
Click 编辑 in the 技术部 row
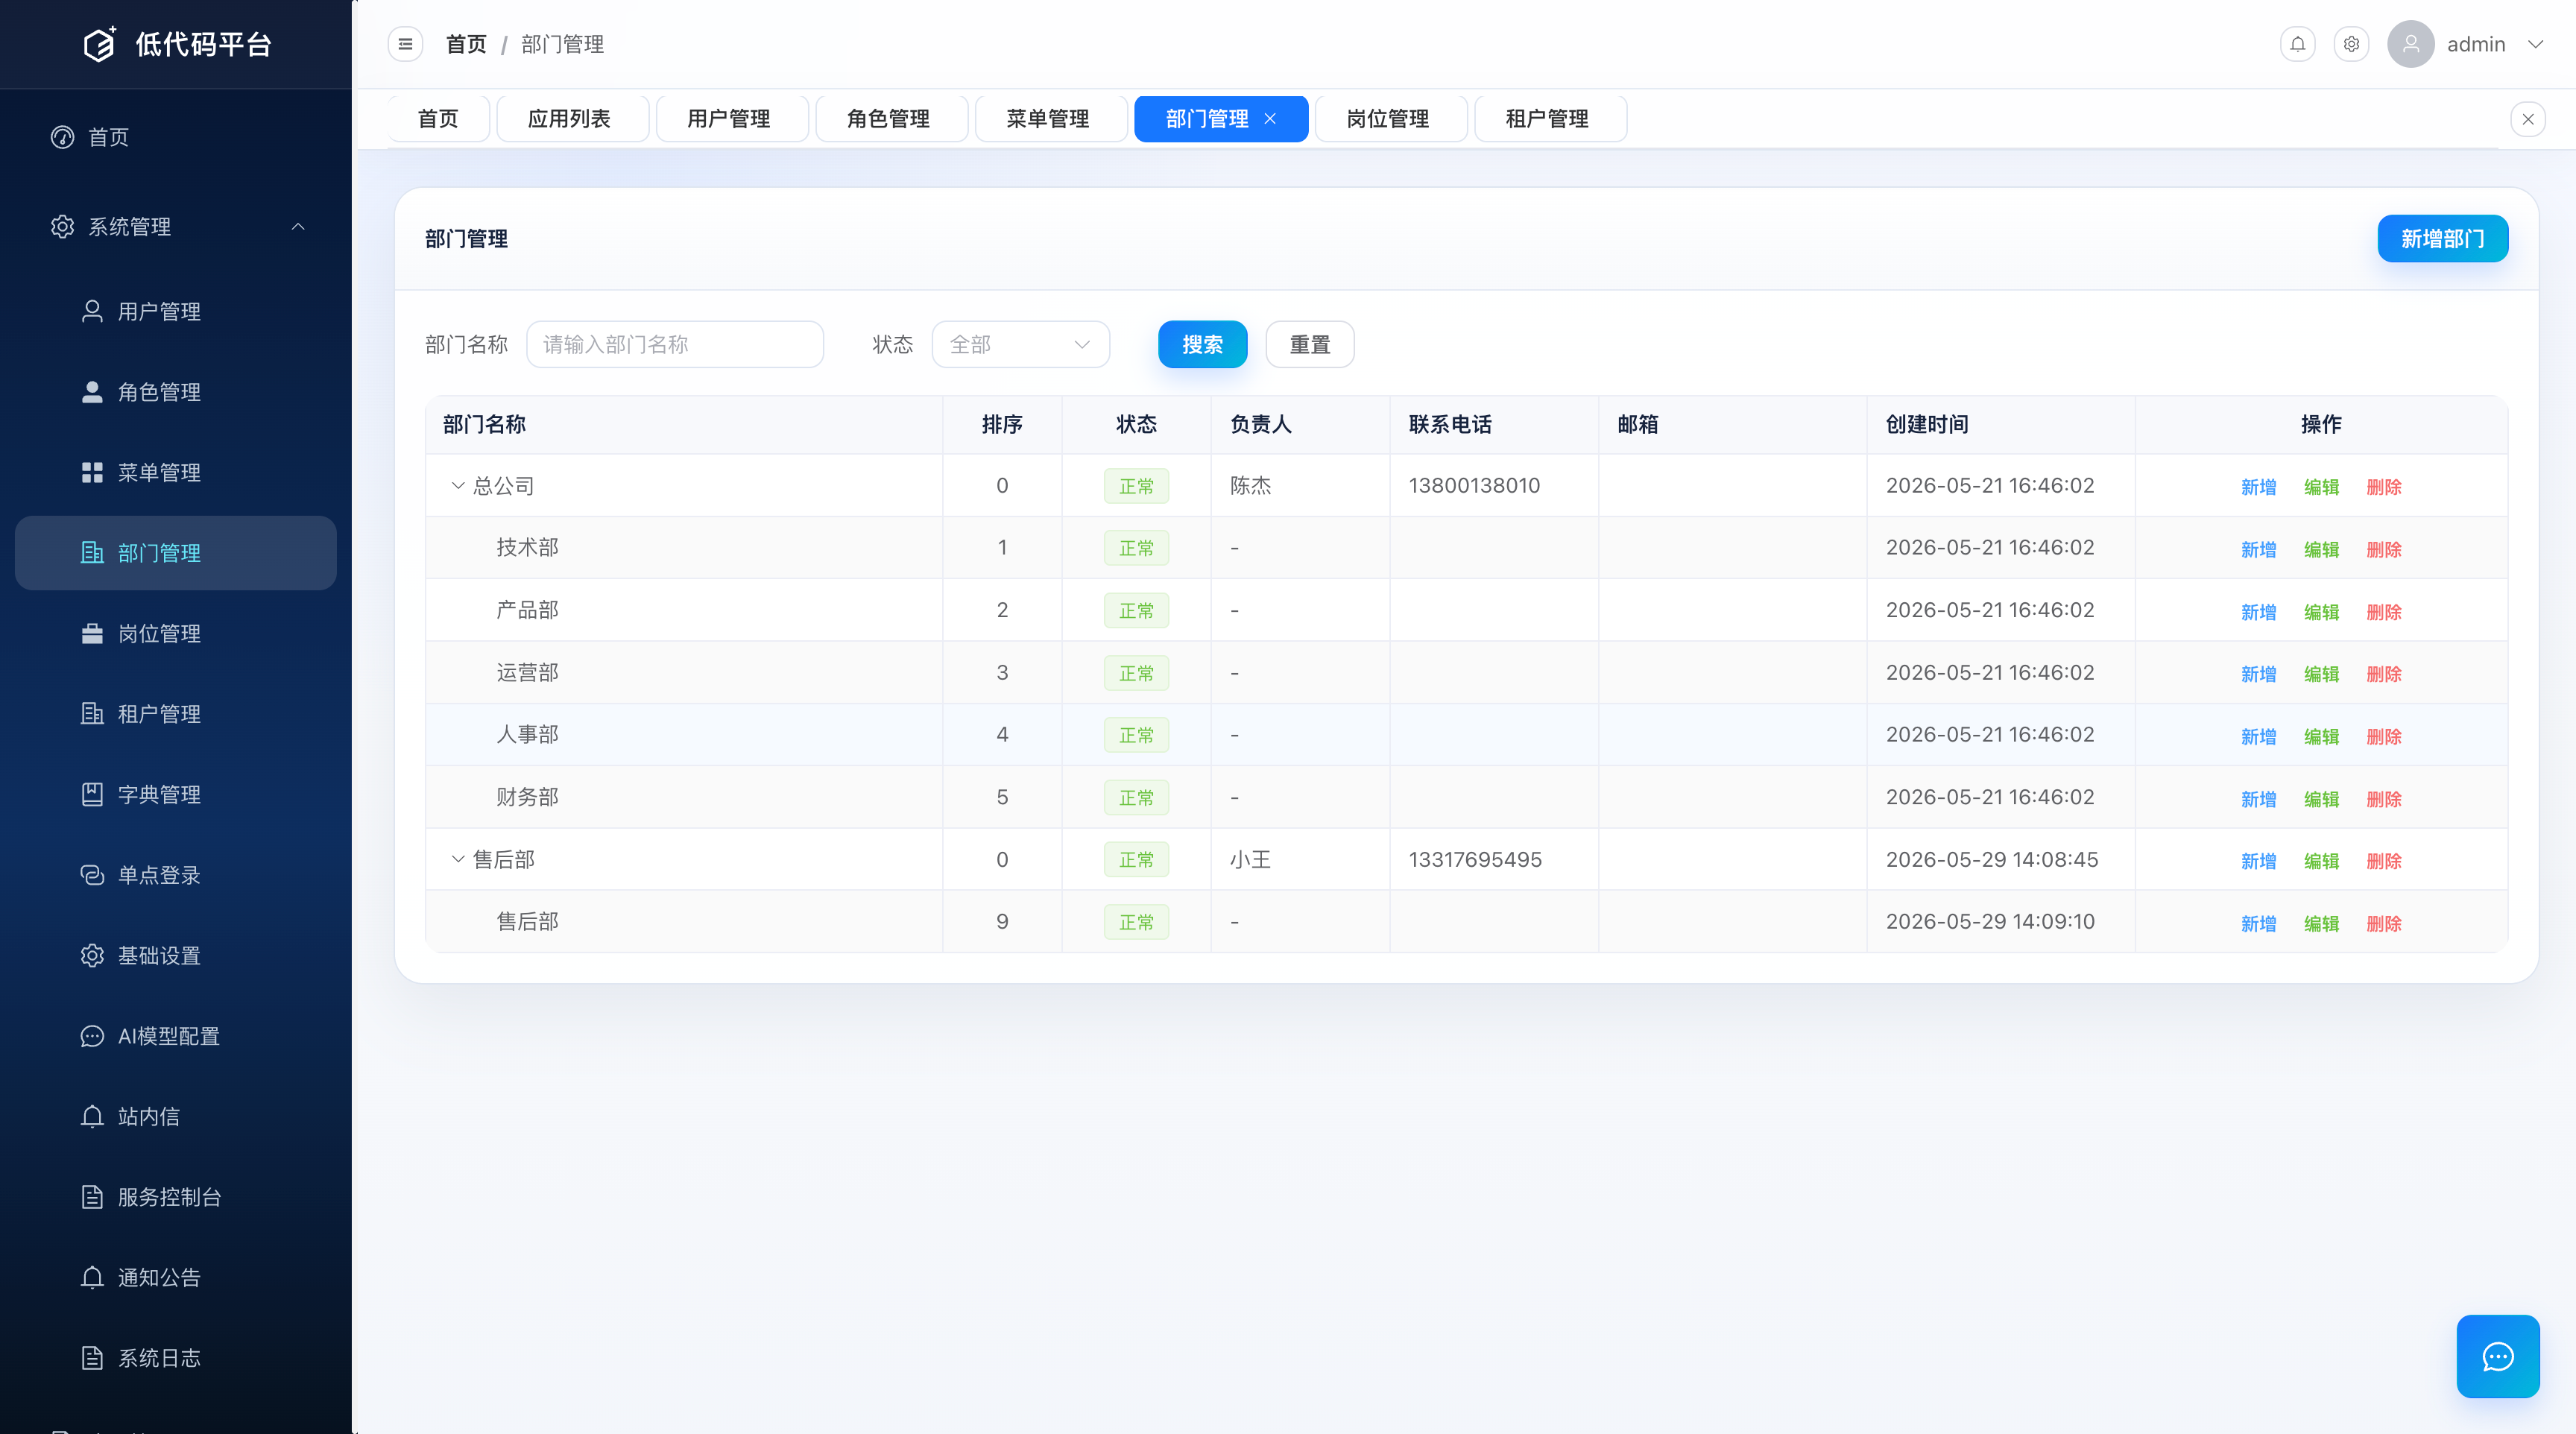2321,549
